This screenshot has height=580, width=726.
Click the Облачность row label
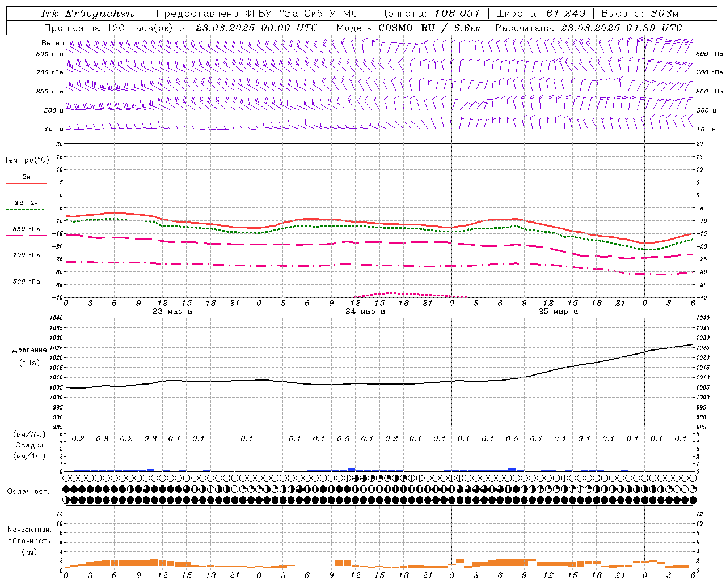point(29,492)
